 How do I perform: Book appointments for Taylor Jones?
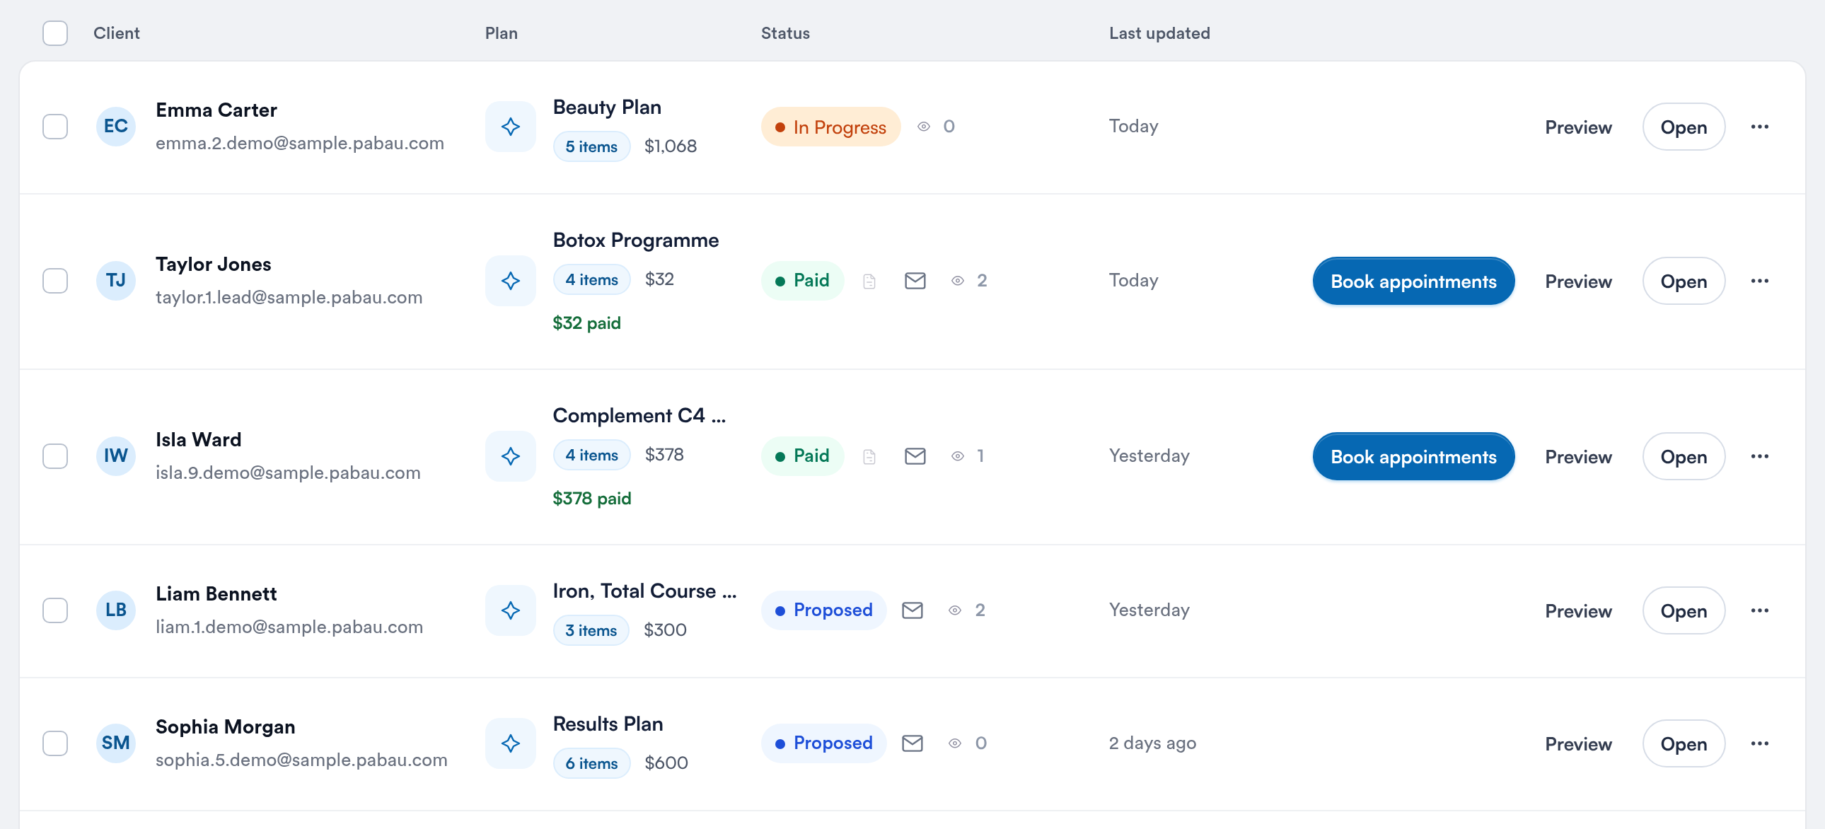[x=1413, y=282]
